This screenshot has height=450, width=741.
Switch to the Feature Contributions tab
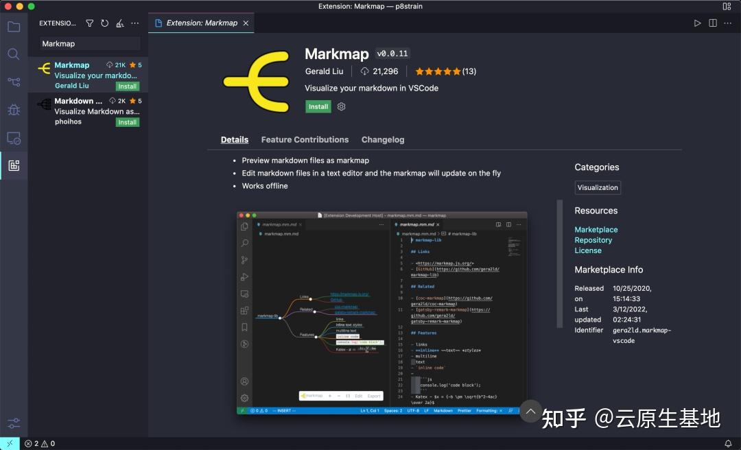[305, 139]
